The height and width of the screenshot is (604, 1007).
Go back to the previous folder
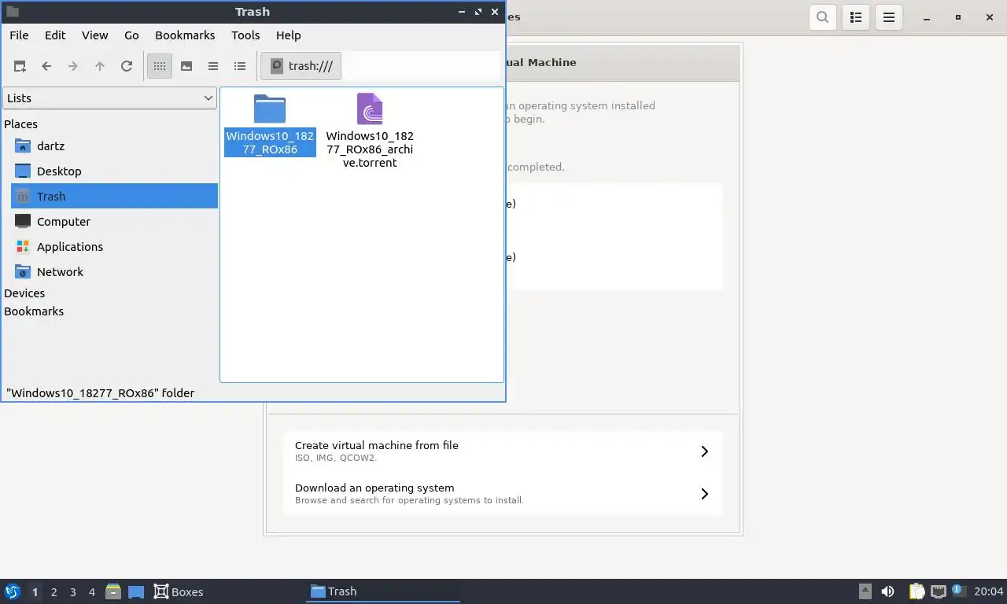coord(46,66)
